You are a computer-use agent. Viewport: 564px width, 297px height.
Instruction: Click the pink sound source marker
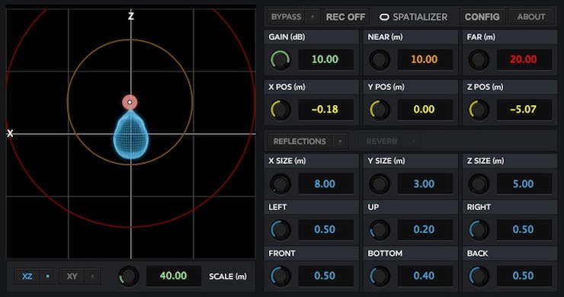click(130, 103)
